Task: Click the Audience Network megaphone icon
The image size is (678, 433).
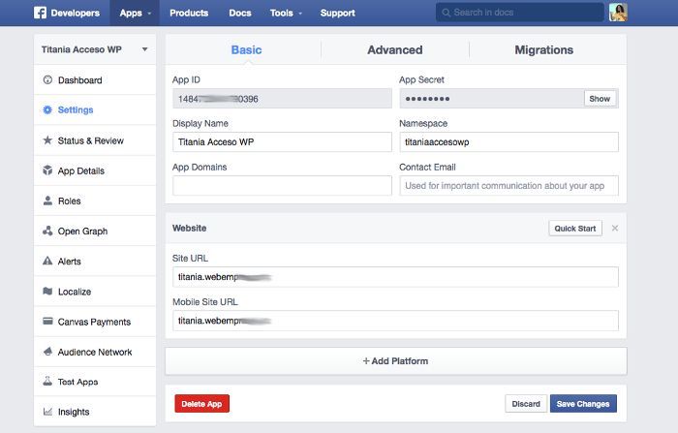Action: pos(47,352)
